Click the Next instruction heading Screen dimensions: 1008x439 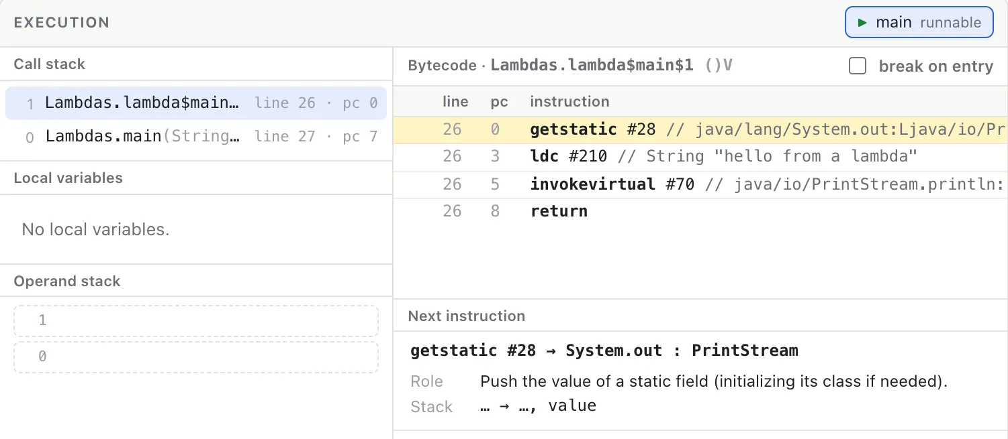(467, 316)
